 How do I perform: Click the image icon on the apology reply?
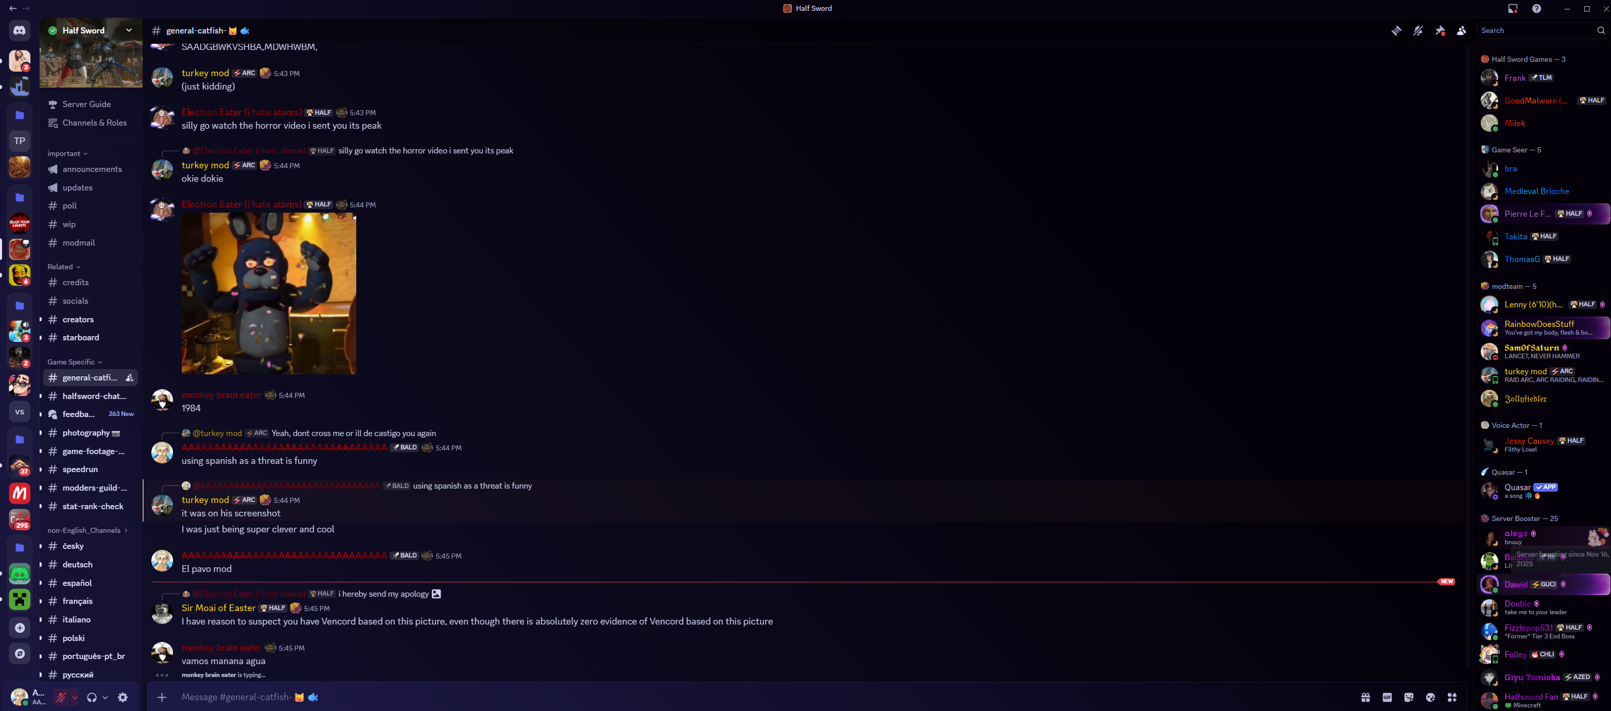(437, 594)
